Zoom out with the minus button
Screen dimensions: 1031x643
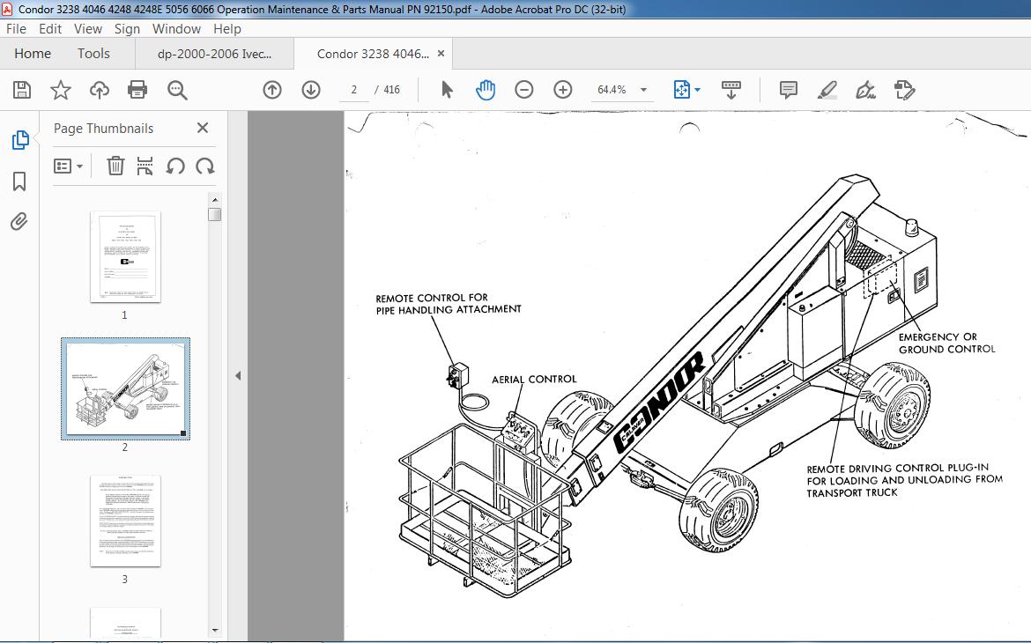point(524,90)
